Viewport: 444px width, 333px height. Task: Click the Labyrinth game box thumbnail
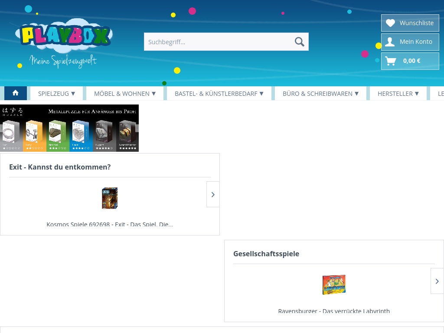pos(334,285)
